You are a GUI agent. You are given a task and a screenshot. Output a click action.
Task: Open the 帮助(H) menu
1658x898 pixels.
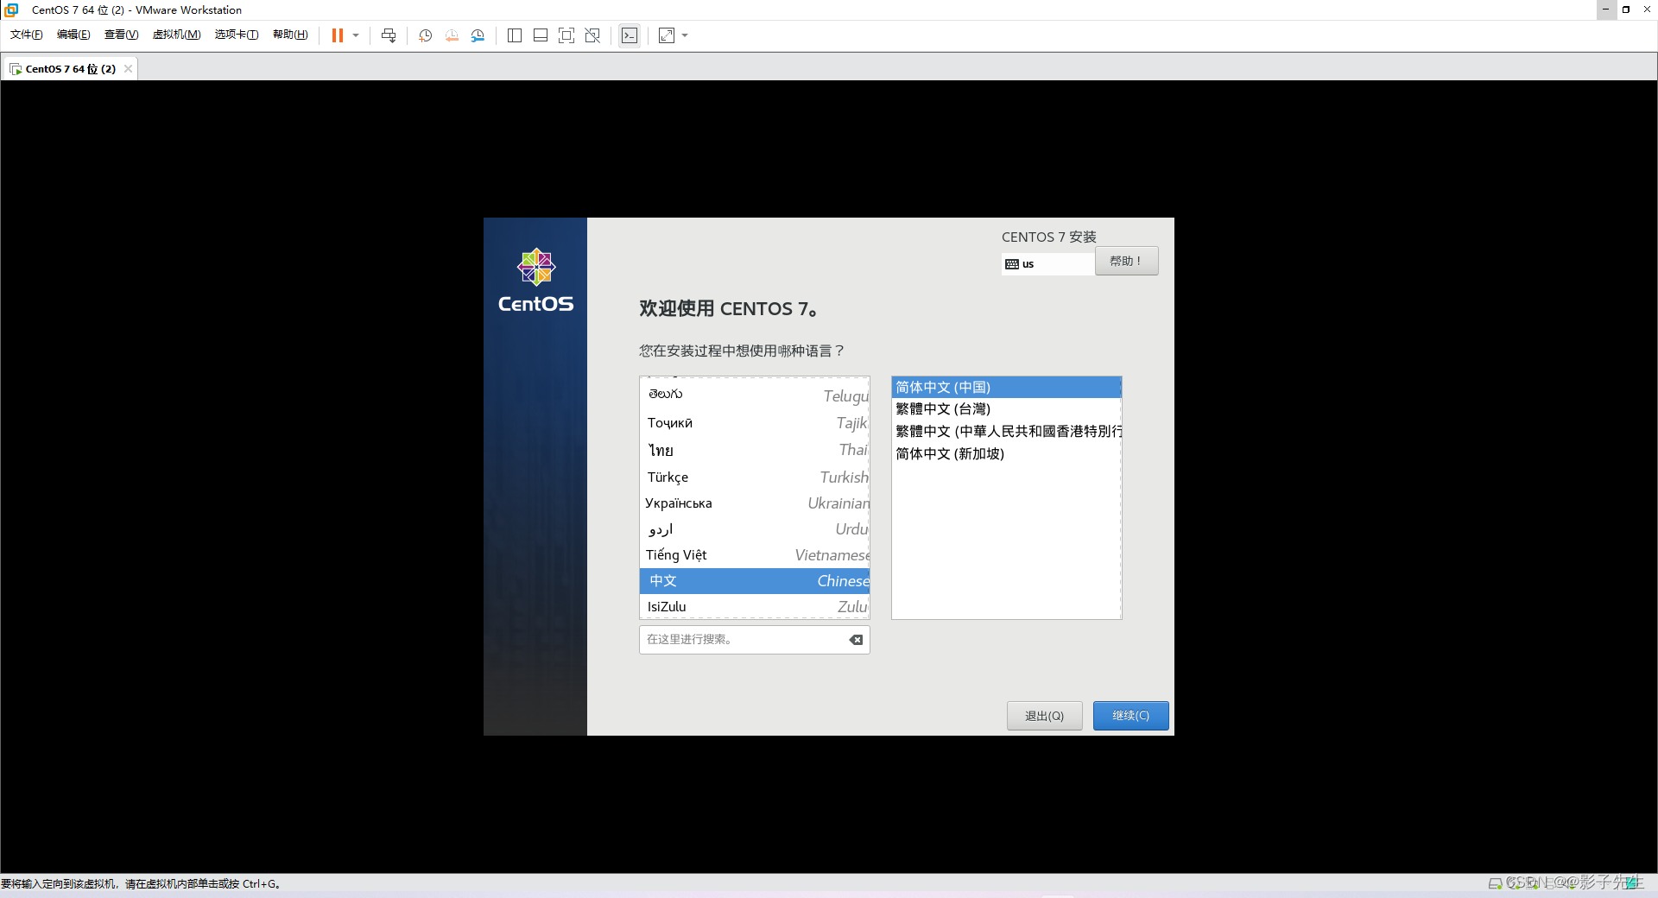point(290,35)
